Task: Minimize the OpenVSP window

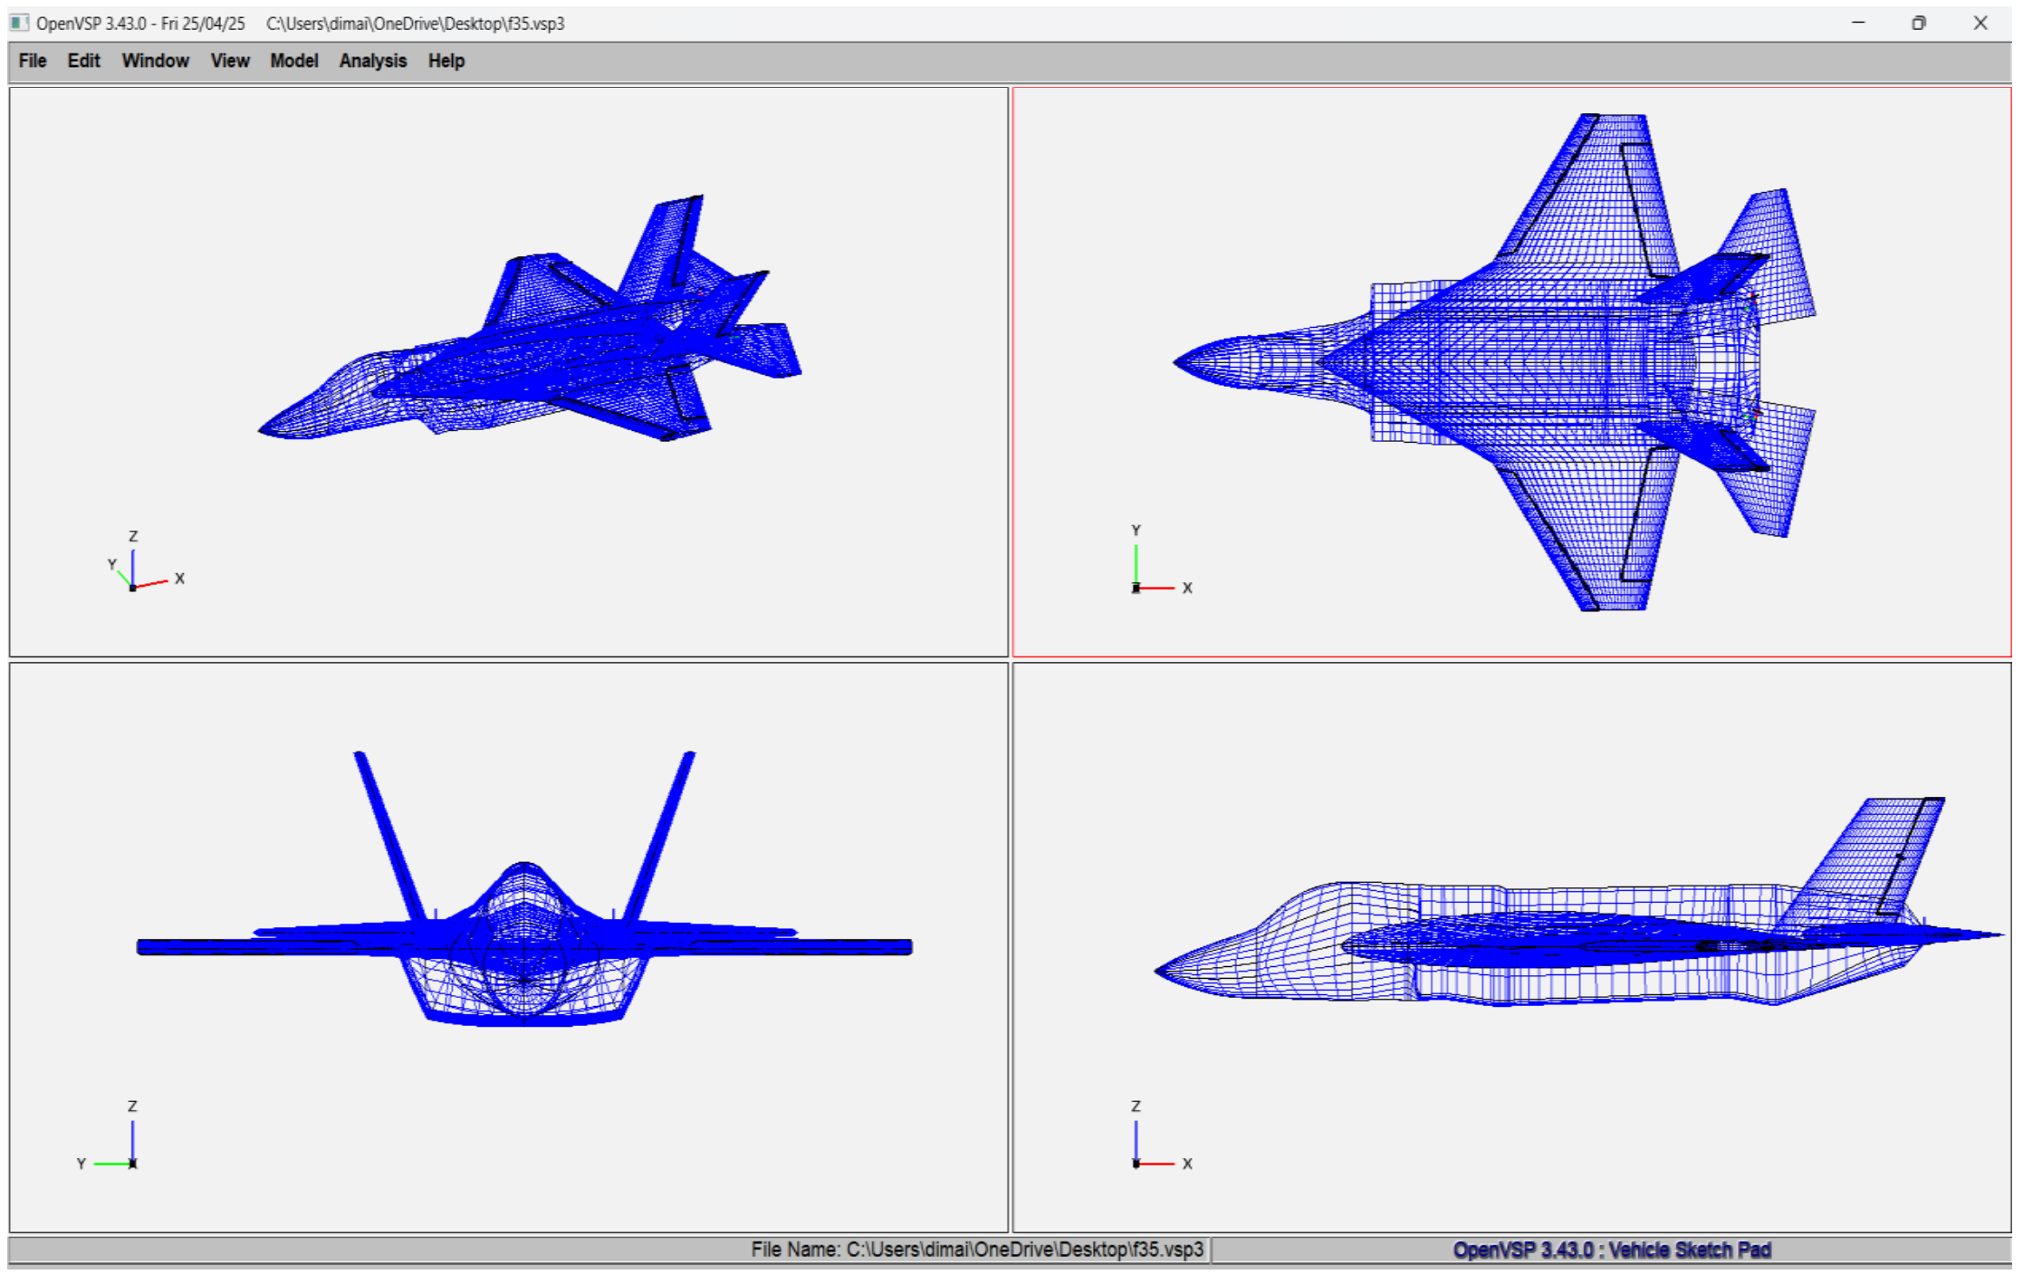Action: pos(1858,23)
